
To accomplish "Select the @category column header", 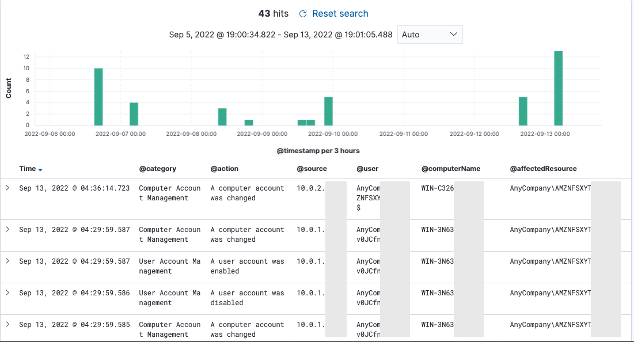I will coord(158,169).
